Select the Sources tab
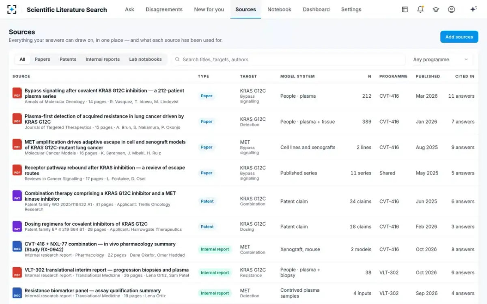This screenshot has height=304, width=487. 246,9
